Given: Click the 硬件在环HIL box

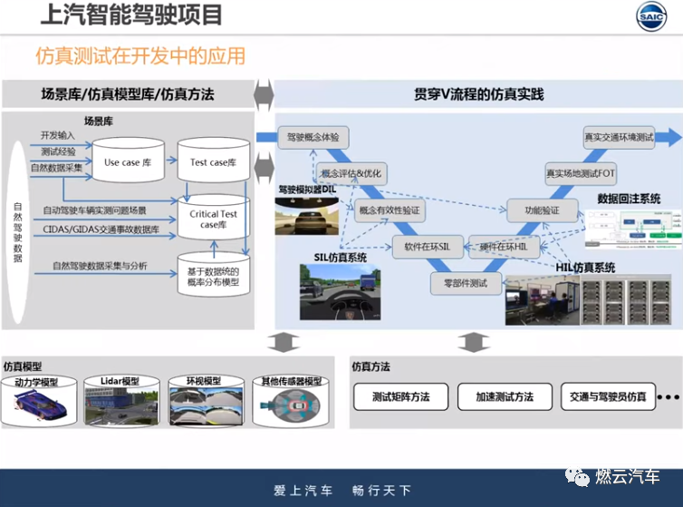Looking at the screenshot, I should point(504,247).
